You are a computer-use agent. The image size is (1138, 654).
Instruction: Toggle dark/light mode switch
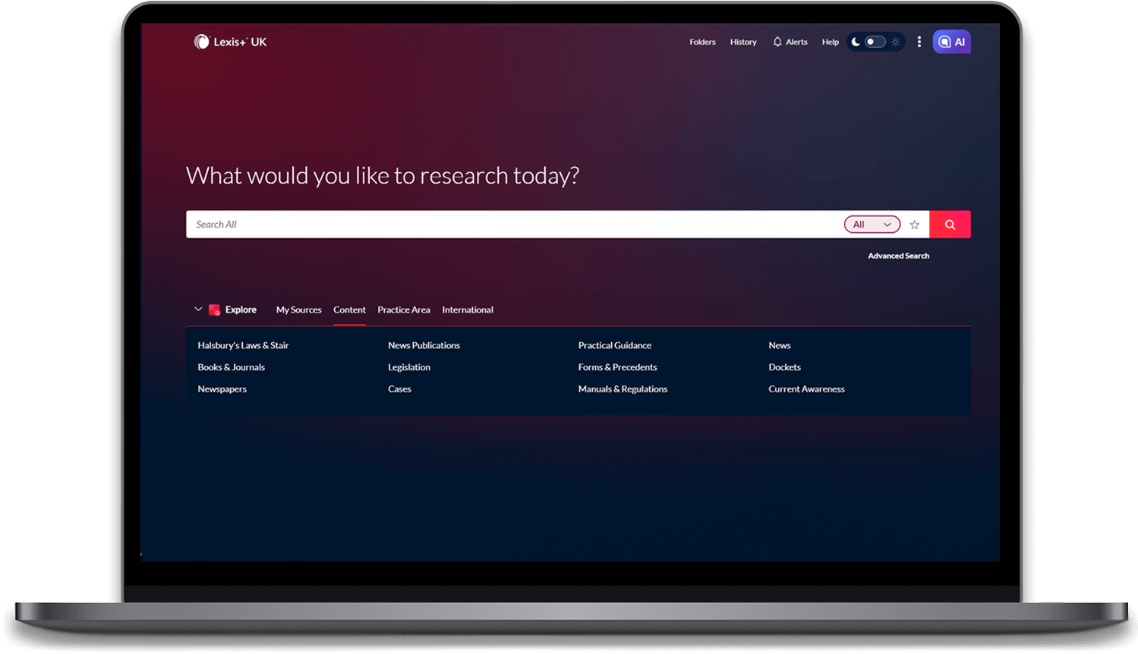[875, 42]
